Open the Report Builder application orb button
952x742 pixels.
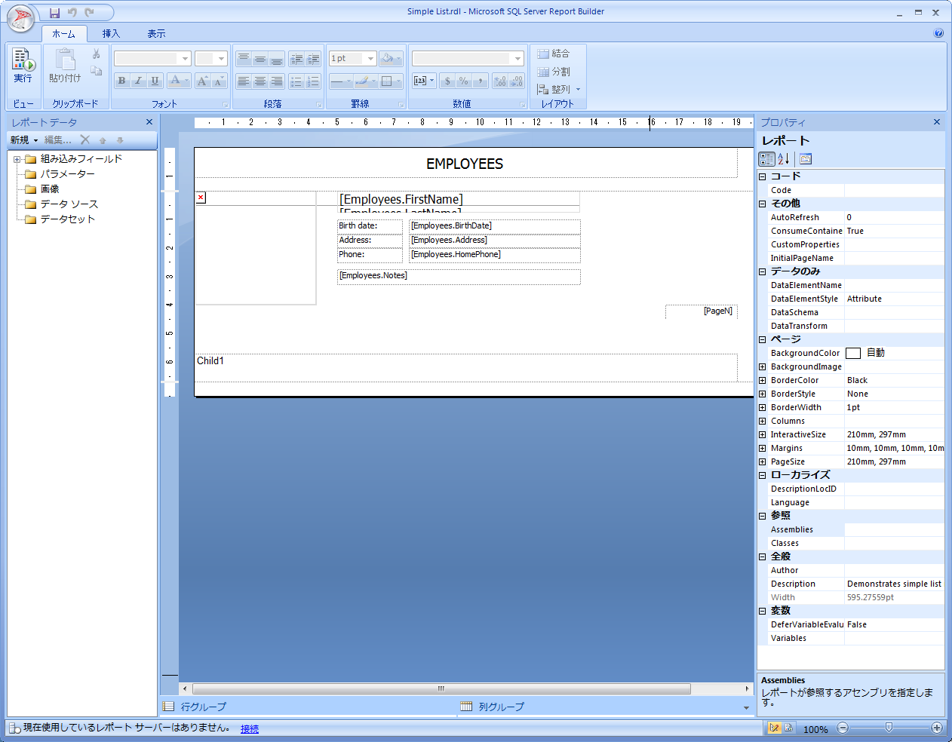20,18
